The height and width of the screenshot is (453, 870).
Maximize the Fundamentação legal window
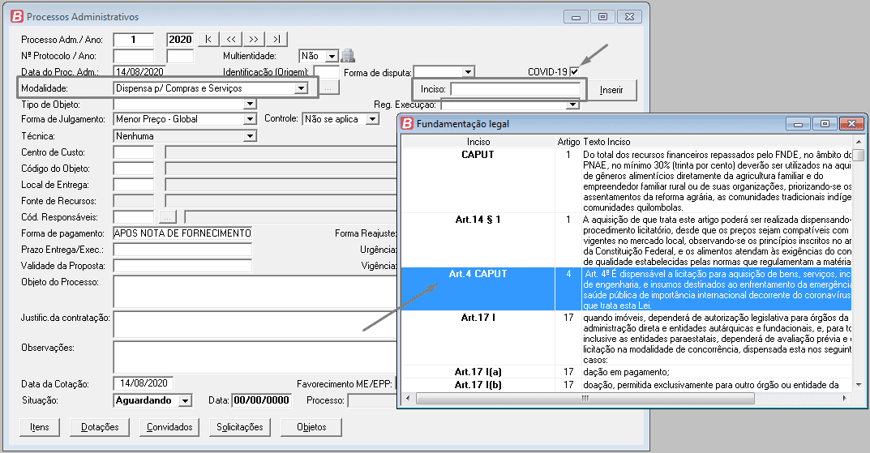pyautogui.click(x=825, y=124)
